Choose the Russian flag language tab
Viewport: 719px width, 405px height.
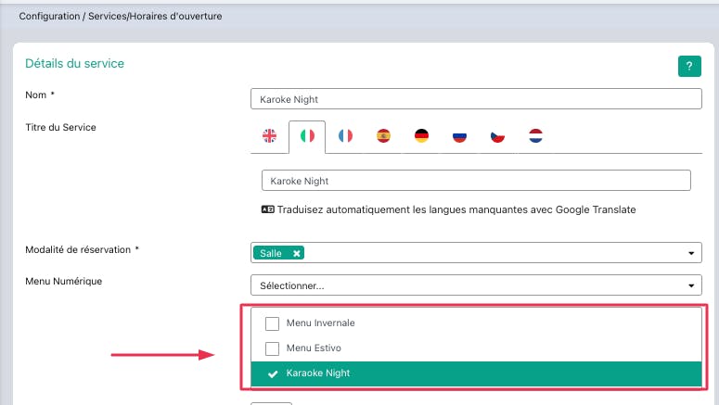pyautogui.click(x=459, y=135)
